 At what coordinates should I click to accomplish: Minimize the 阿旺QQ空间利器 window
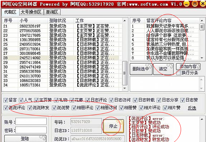186,4
